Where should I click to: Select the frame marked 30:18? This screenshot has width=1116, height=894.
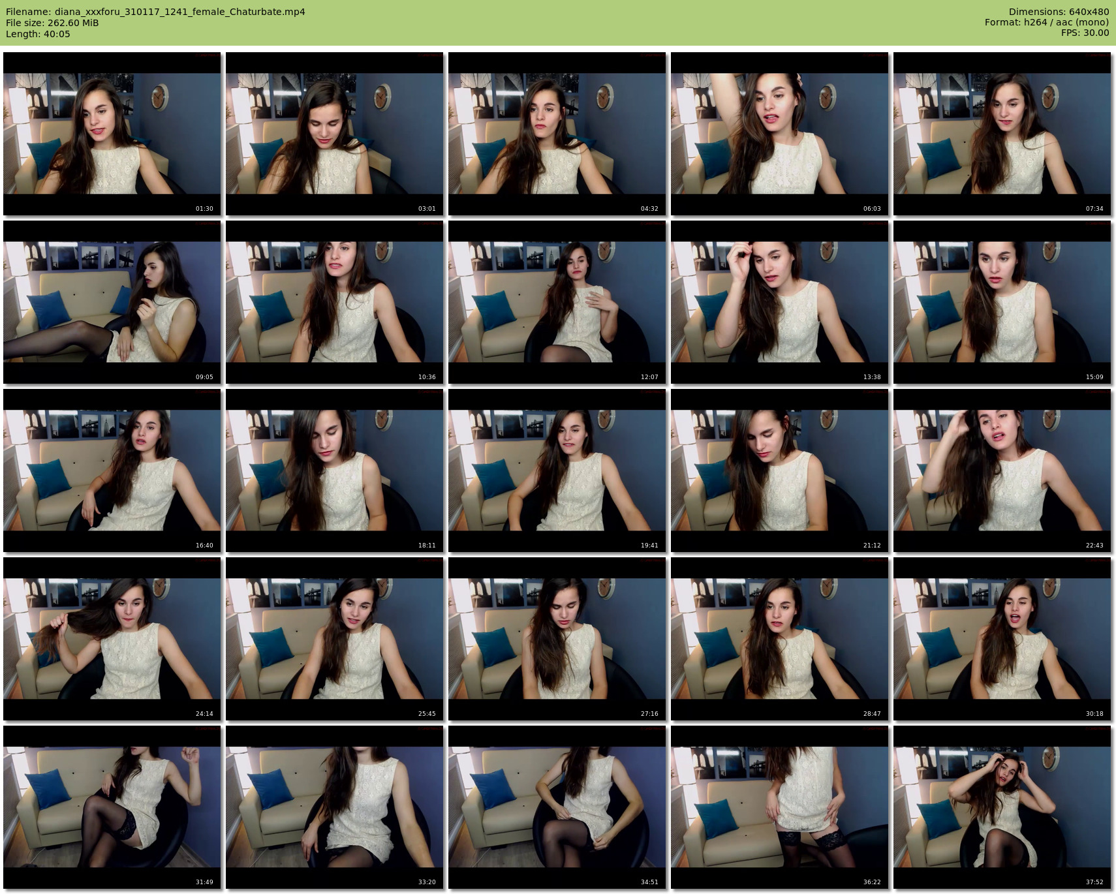tap(1002, 639)
